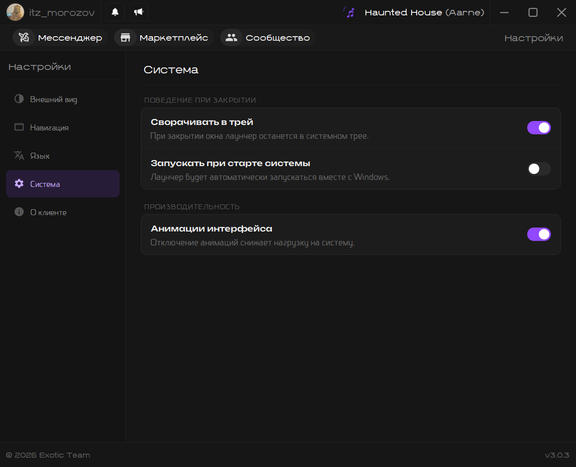The image size is (576, 467).
Task: Click the О клиенте info icon
Action: click(19, 212)
